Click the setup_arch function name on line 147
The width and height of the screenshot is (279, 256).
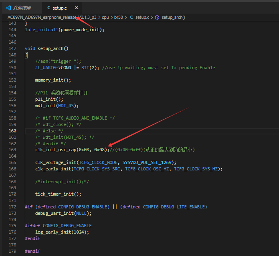tap(51, 48)
